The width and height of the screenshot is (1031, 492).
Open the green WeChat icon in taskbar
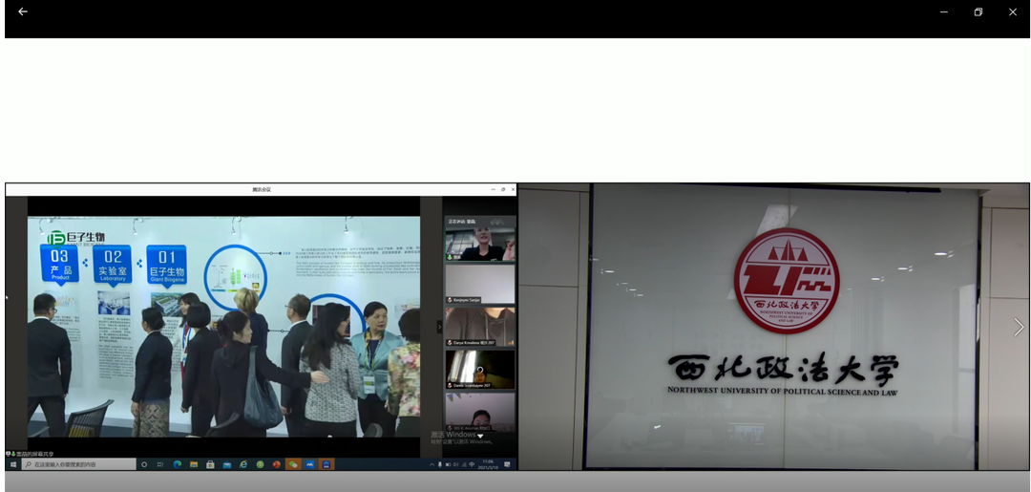pyautogui.click(x=293, y=464)
